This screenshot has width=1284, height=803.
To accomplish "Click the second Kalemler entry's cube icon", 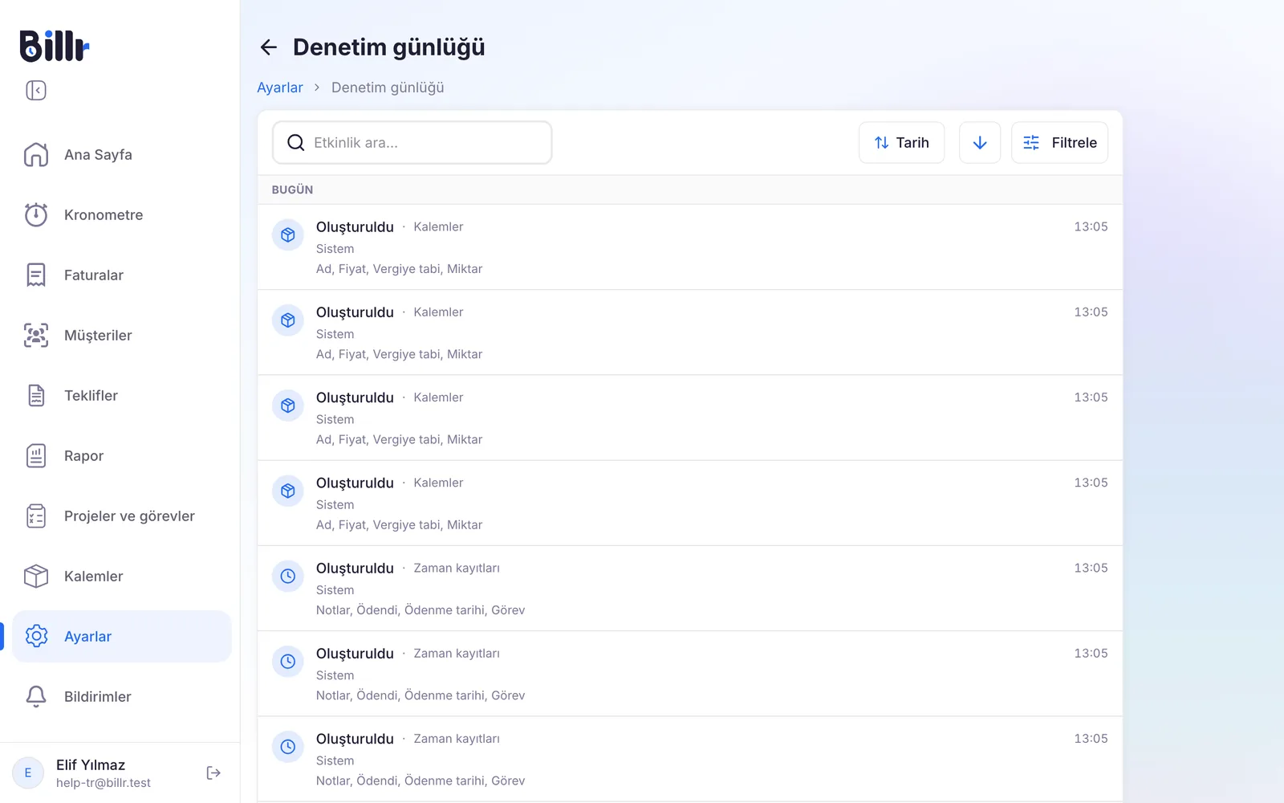I will coord(288,320).
